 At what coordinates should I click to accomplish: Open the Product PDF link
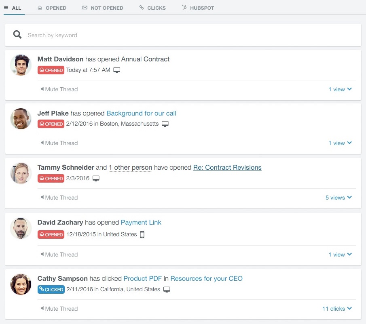tap(142, 278)
